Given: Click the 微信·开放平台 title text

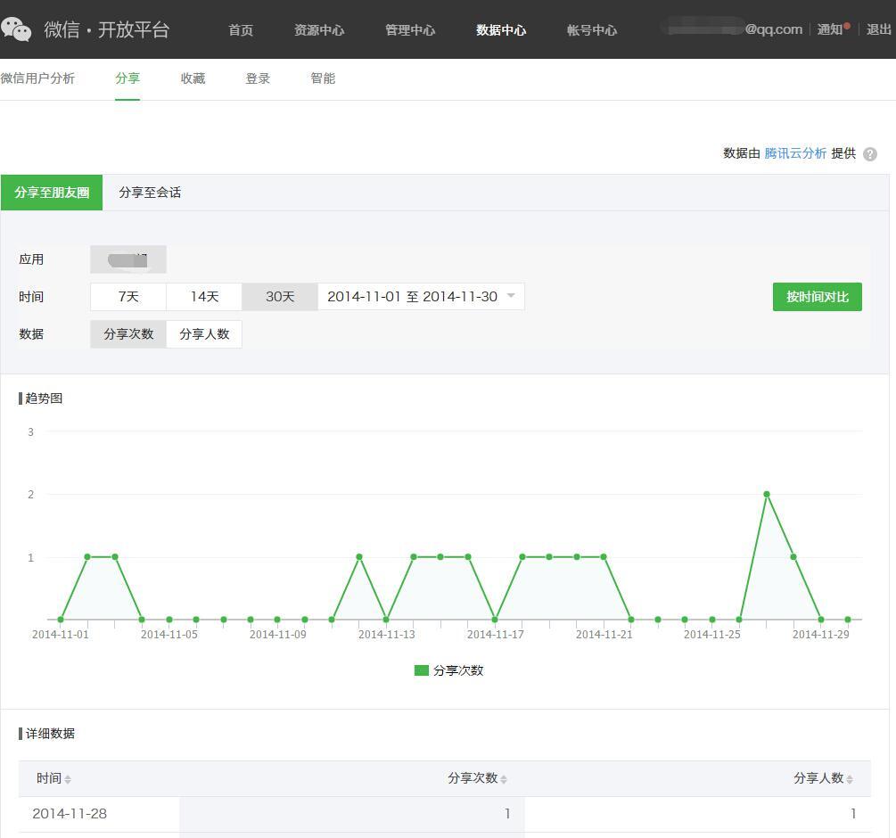Looking at the screenshot, I should [x=107, y=29].
